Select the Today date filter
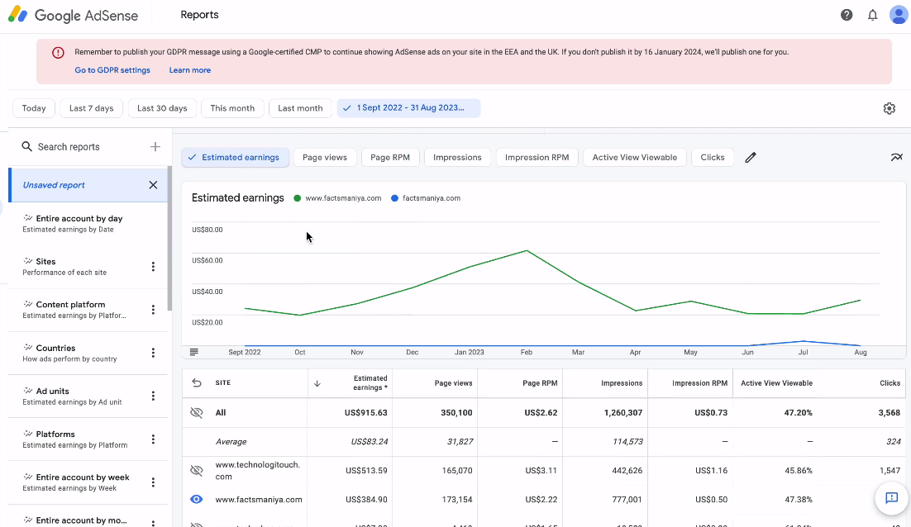Image resolution: width=911 pixels, height=527 pixels. (x=34, y=108)
